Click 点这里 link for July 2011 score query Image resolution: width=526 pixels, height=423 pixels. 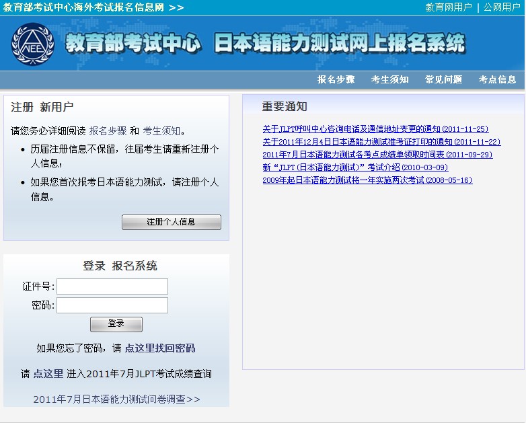click(x=48, y=374)
